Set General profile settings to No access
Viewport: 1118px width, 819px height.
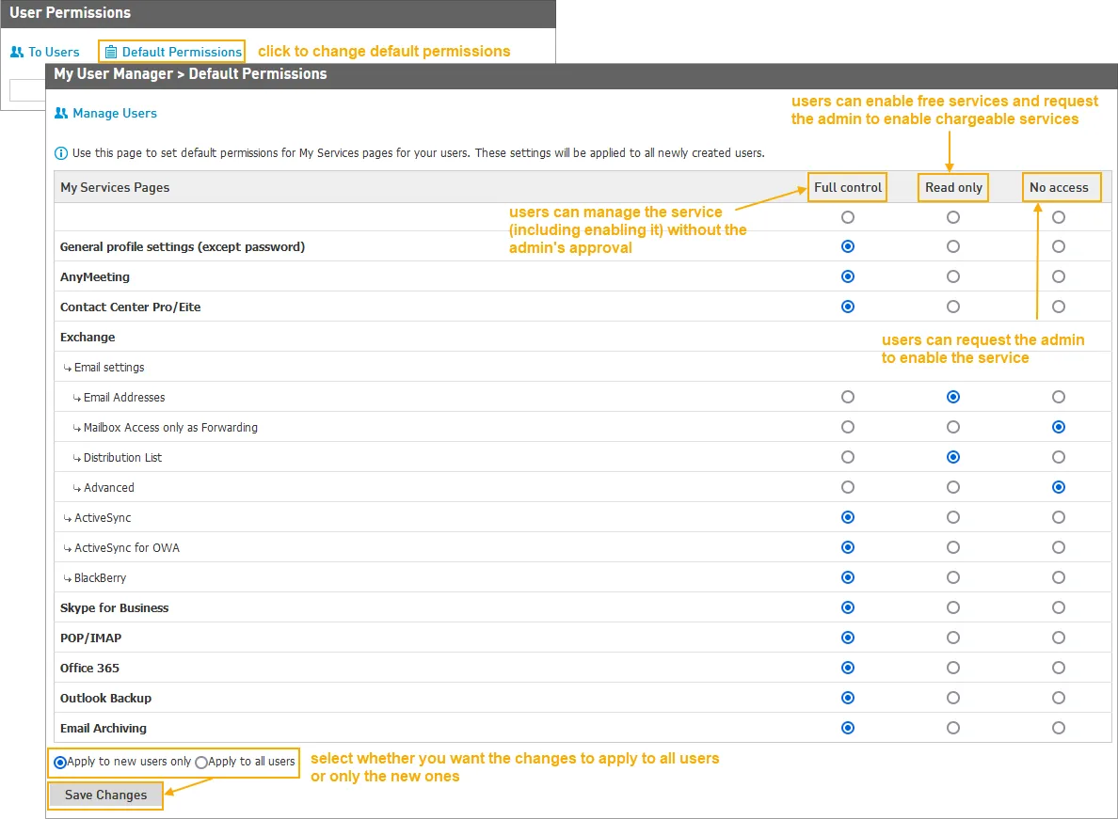pyautogui.click(x=1058, y=246)
